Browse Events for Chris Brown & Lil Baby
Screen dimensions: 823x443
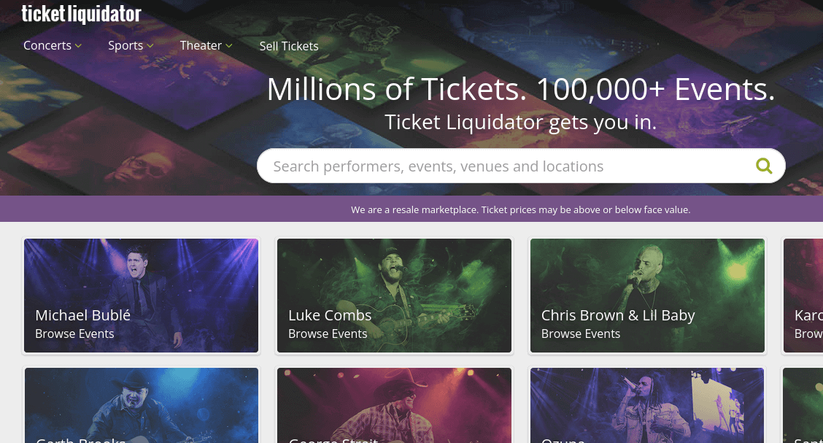coord(581,334)
